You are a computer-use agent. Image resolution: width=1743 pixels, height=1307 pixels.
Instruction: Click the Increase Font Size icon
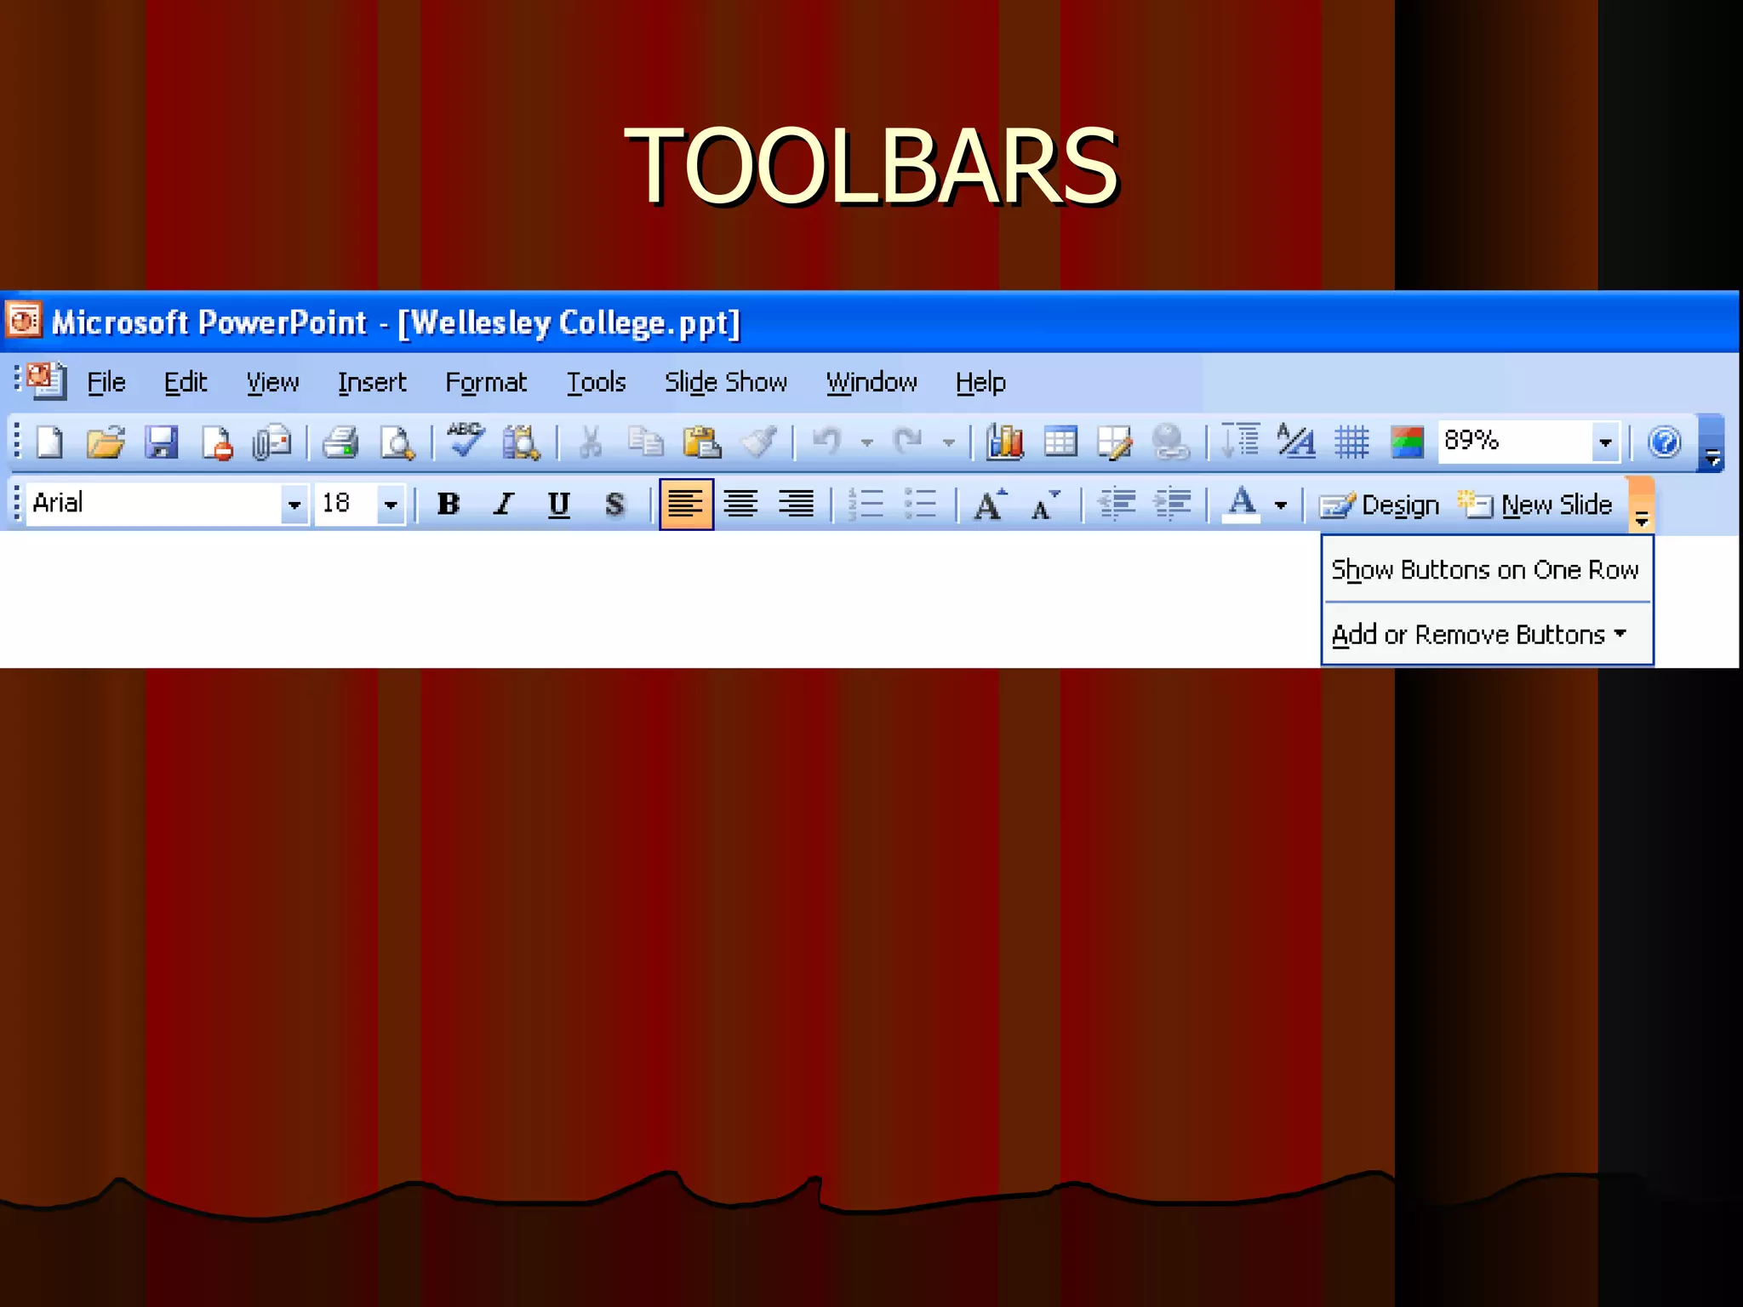point(990,505)
